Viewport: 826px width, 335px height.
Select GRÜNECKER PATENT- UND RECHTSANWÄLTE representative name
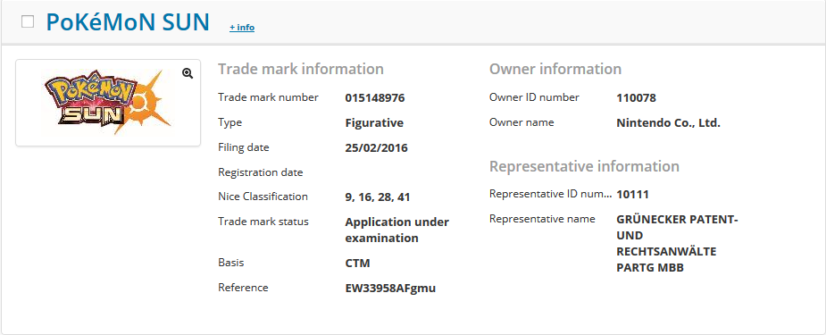click(677, 243)
